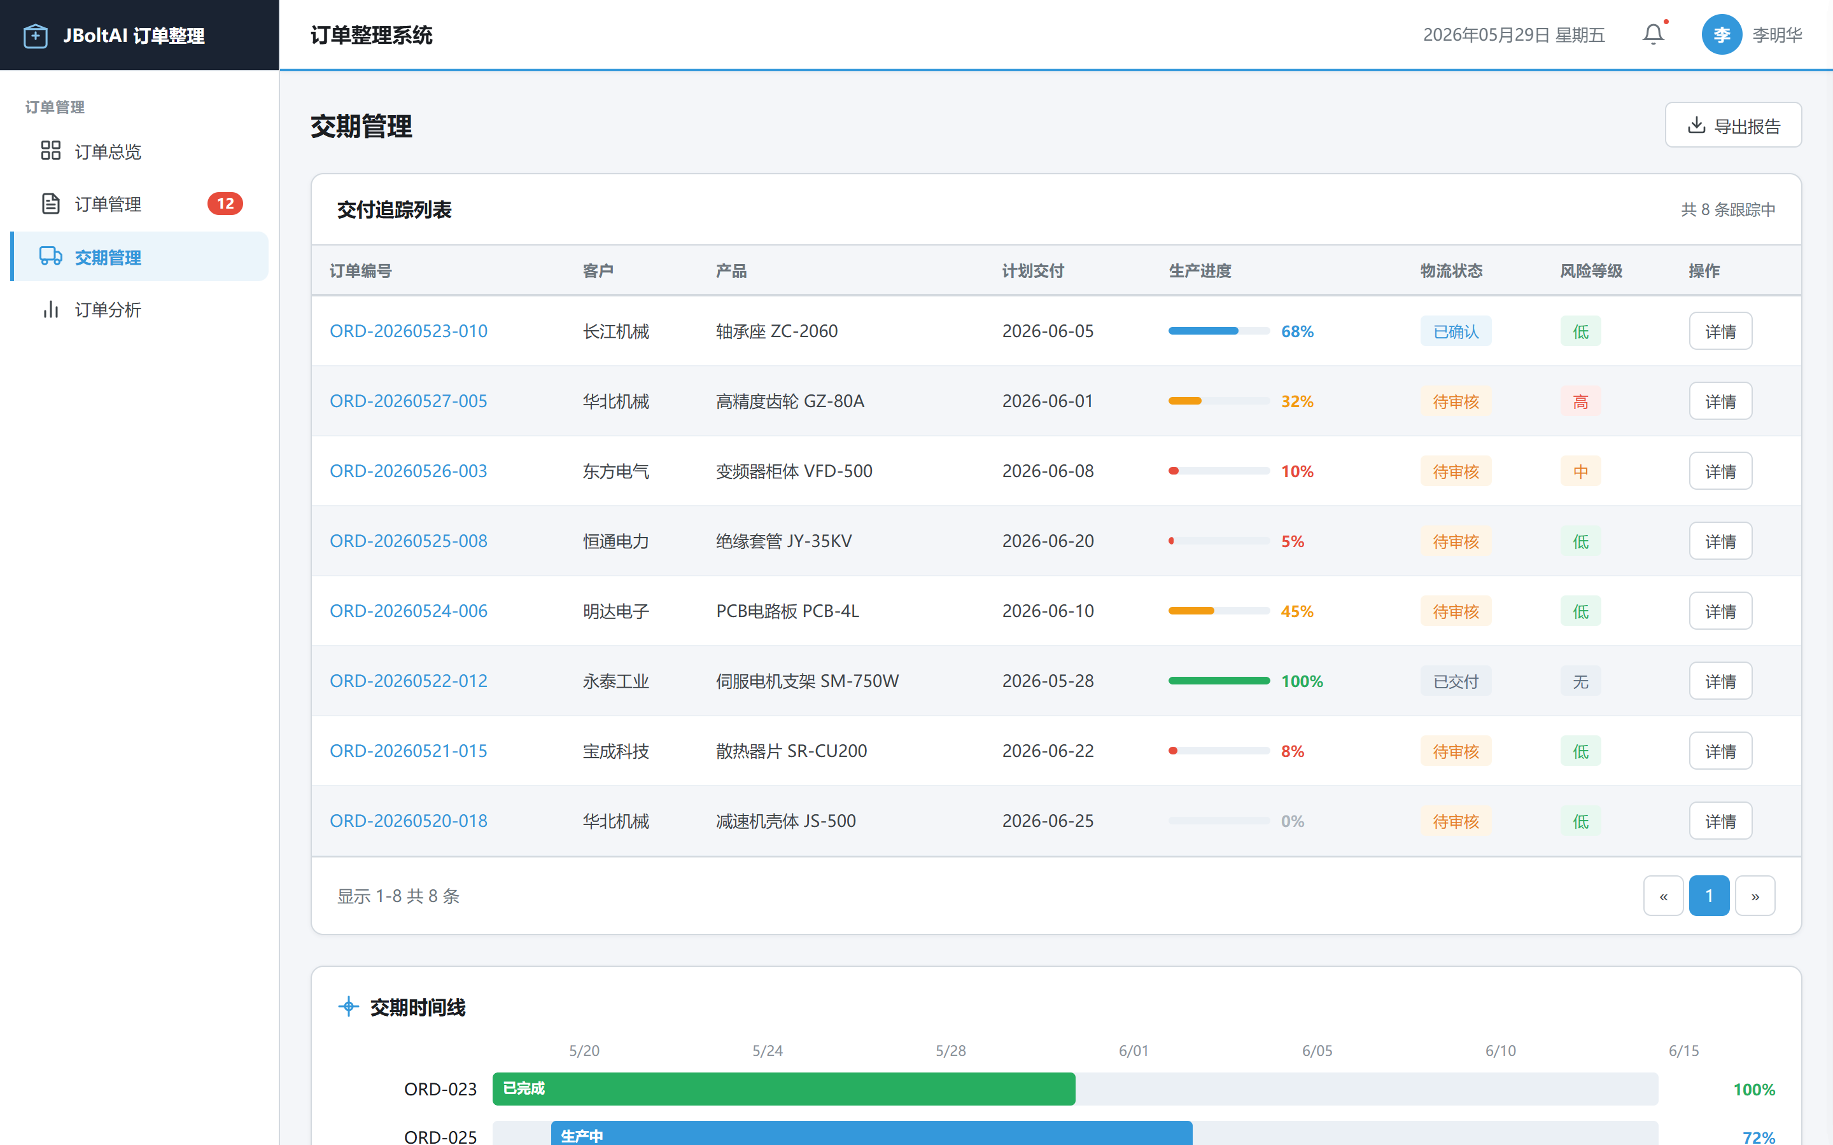Viewport: 1833px width, 1145px height.
Task: View 详情 for ORD-20260524-006
Action: pyautogui.click(x=1720, y=611)
